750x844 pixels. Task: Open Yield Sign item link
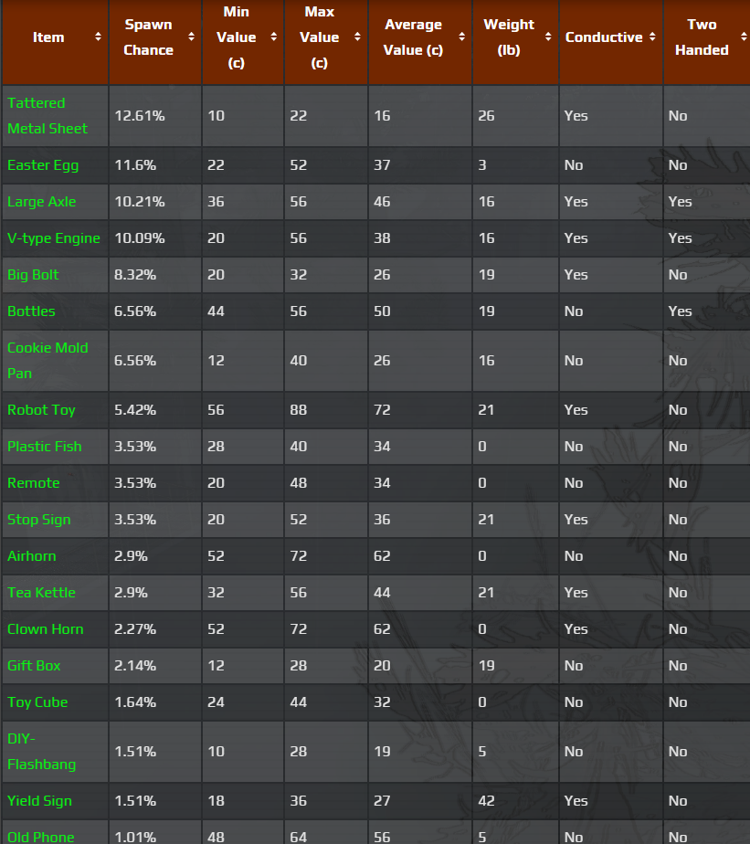click(x=39, y=801)
